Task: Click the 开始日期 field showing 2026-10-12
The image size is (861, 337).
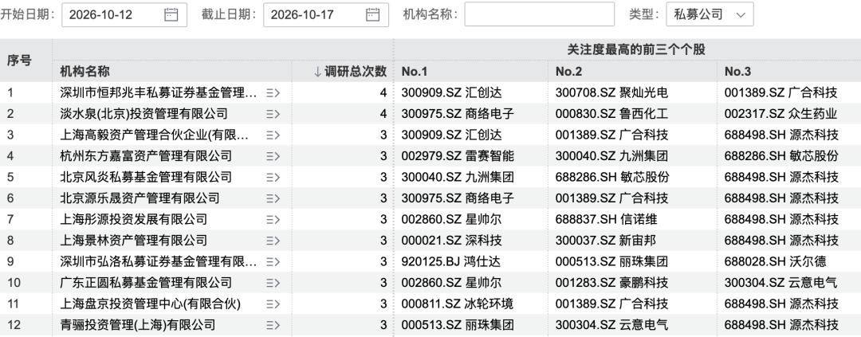Action: coord(124,15)
